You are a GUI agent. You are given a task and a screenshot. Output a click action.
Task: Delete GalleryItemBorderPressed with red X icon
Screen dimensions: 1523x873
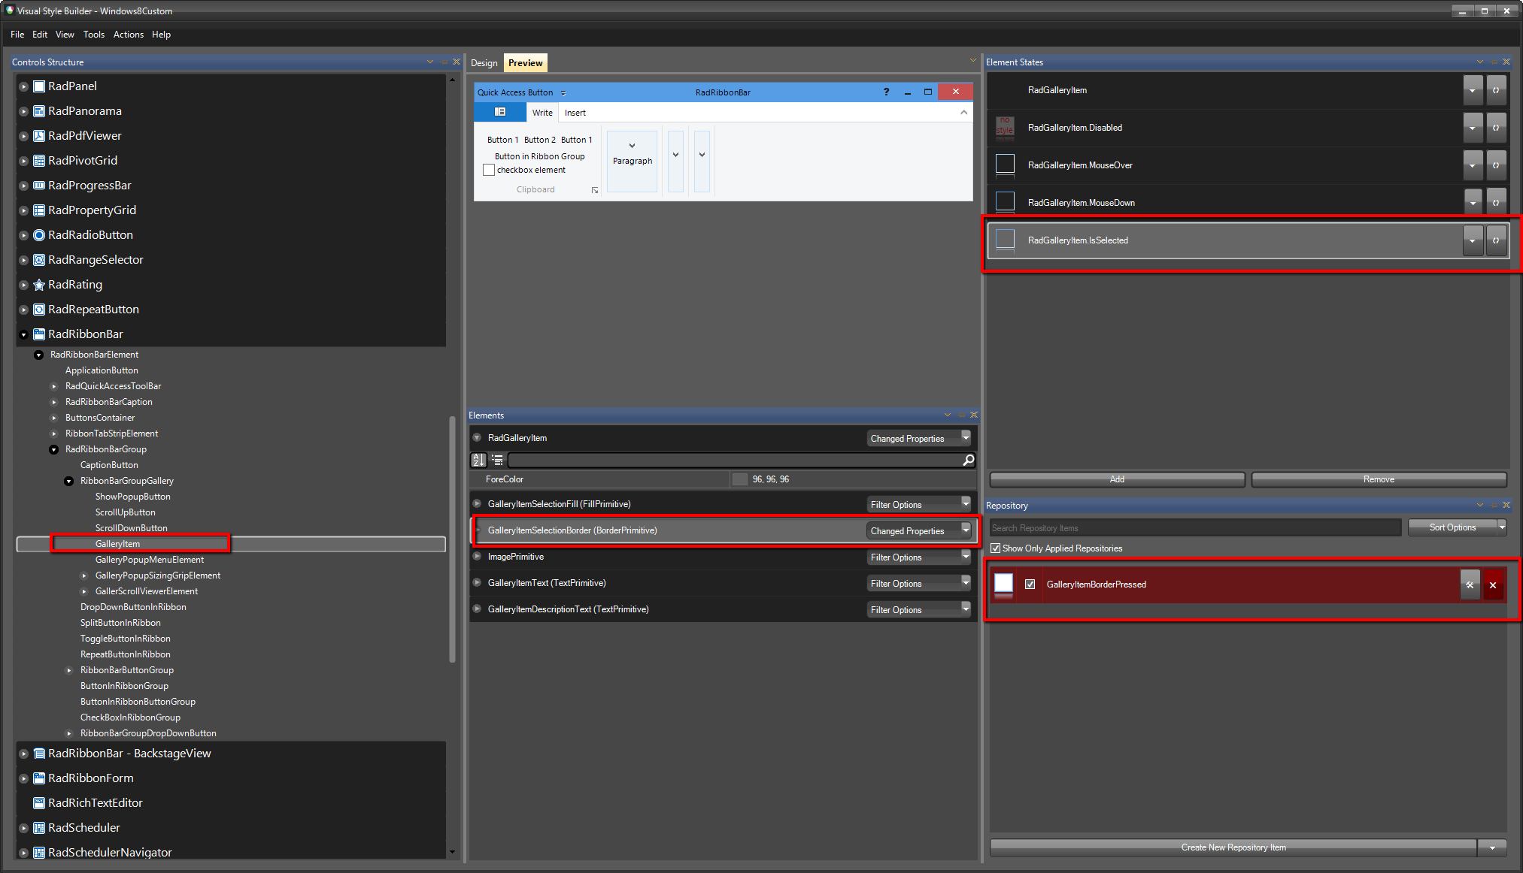coord(1493,585)
